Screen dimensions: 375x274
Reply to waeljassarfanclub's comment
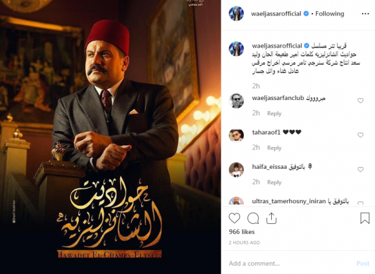[274, 113]
